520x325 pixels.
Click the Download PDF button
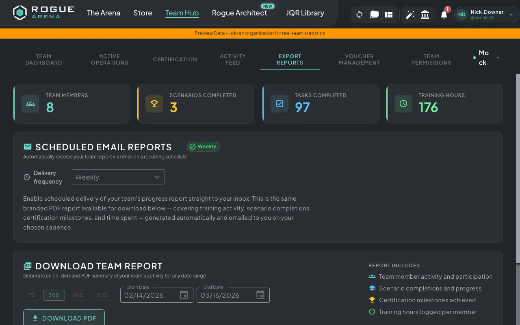(64, 318)
